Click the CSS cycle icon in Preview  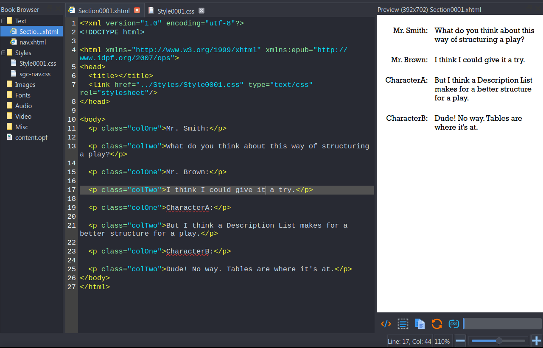[453, 324]
